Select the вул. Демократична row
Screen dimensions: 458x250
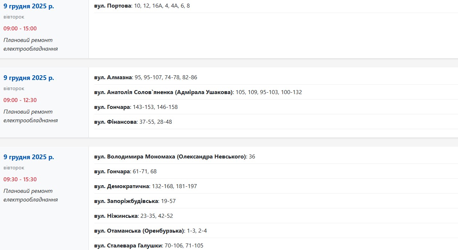point(150,186)
